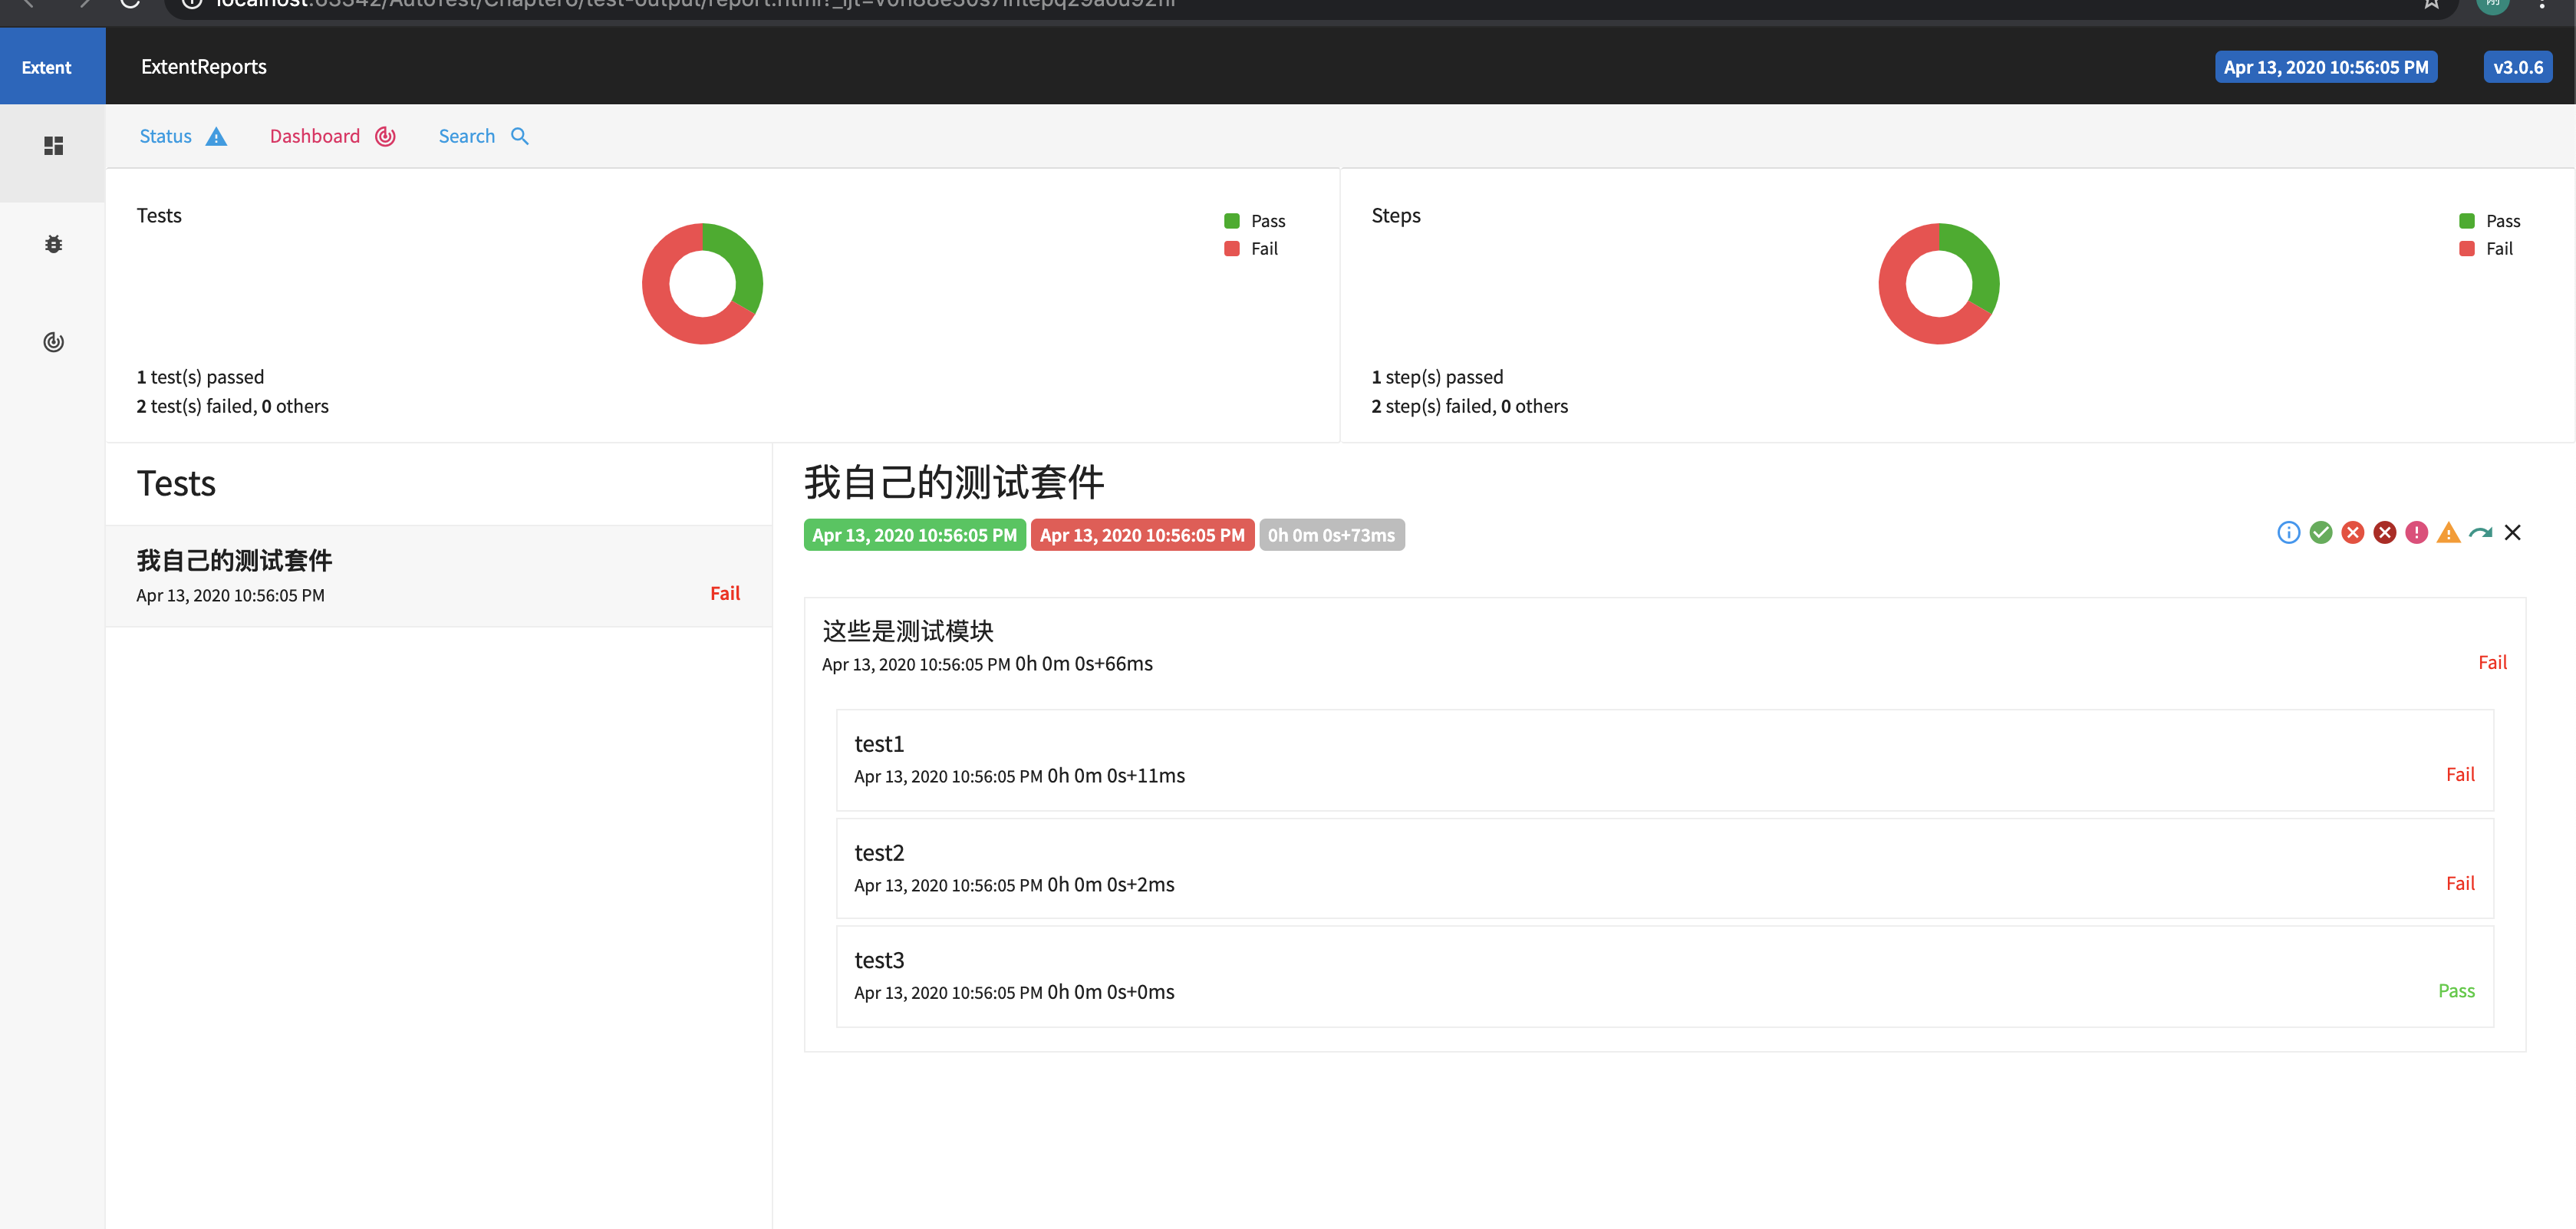2576x1229 pixels.
Task: Click the Dashboard spiral icon in toolbar
Action: [x=385, y=137]
